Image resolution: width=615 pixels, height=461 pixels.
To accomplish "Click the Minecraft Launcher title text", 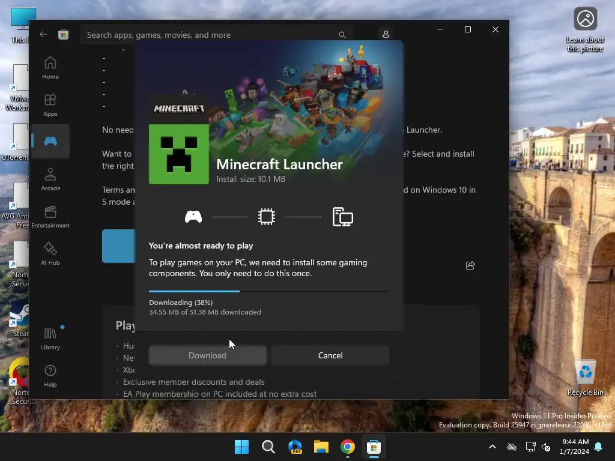I will click(x=280, y=164).
